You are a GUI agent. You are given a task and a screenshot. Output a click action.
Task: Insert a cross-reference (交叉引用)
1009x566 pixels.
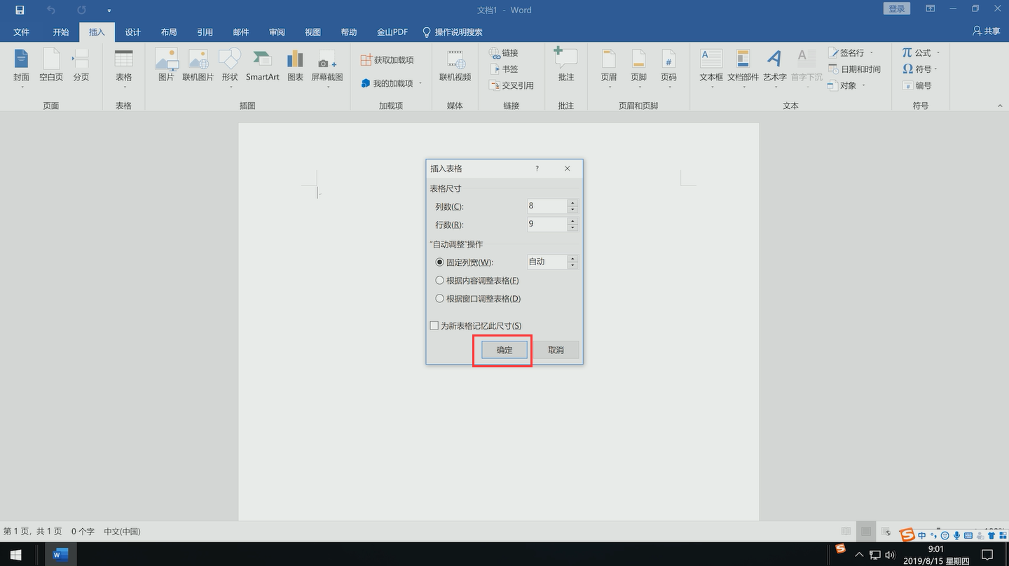512,85
